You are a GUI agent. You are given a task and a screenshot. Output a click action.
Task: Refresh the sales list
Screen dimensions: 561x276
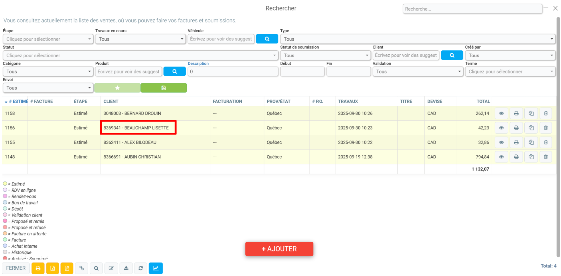coord(141,268)
